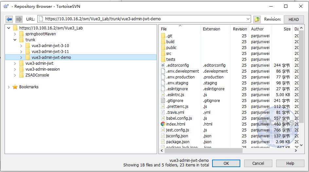309x172 pixels.
Task: Click the 5.00 KB size cell
Action: (283, 95)
